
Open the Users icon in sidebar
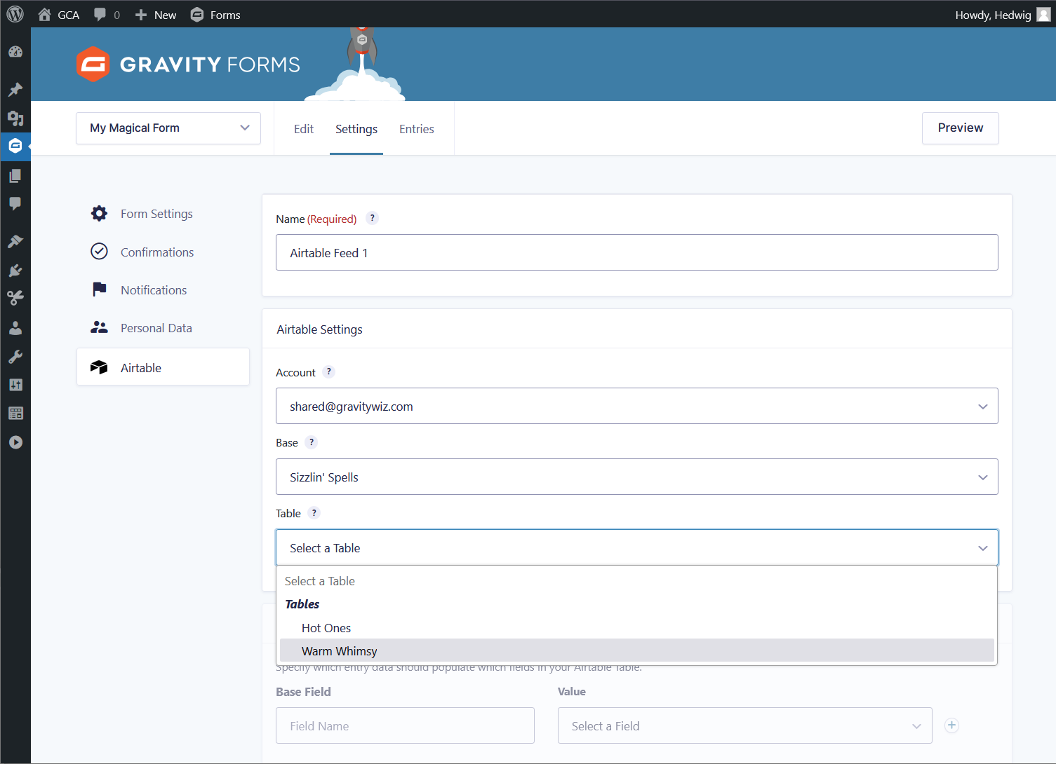click(15, 328)
